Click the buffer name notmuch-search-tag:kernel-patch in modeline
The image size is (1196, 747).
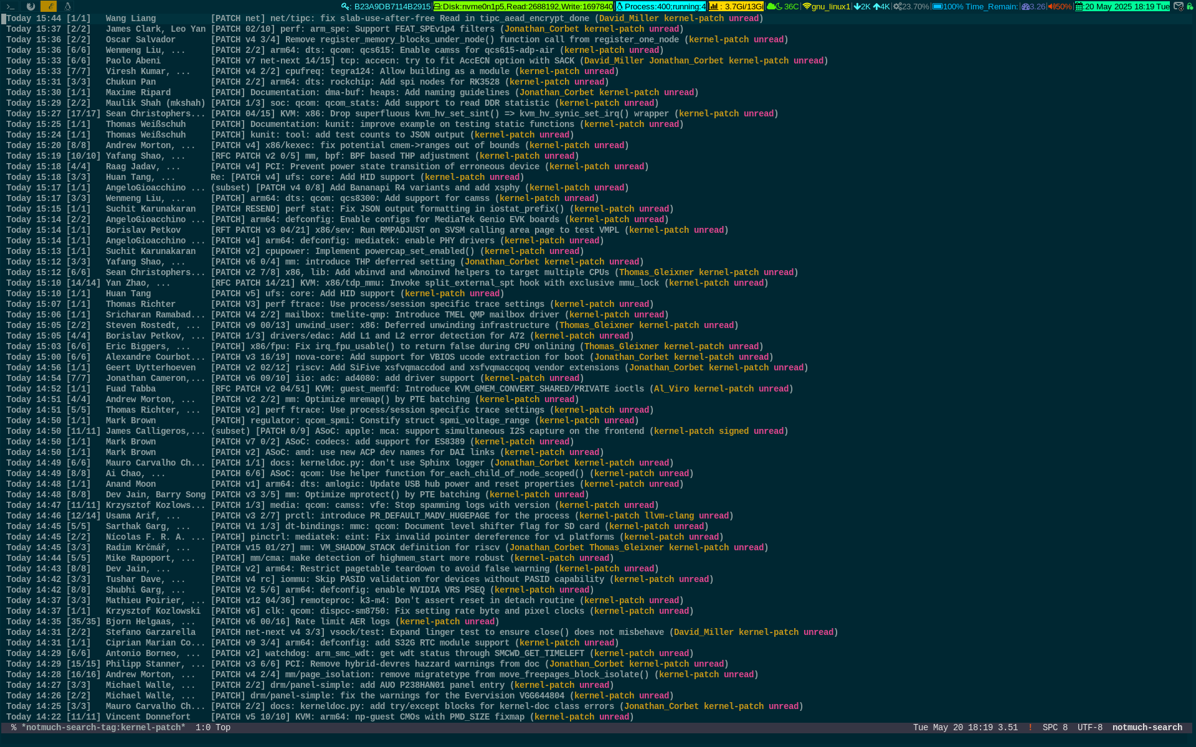pyautogui.click(x=103, y=727)
